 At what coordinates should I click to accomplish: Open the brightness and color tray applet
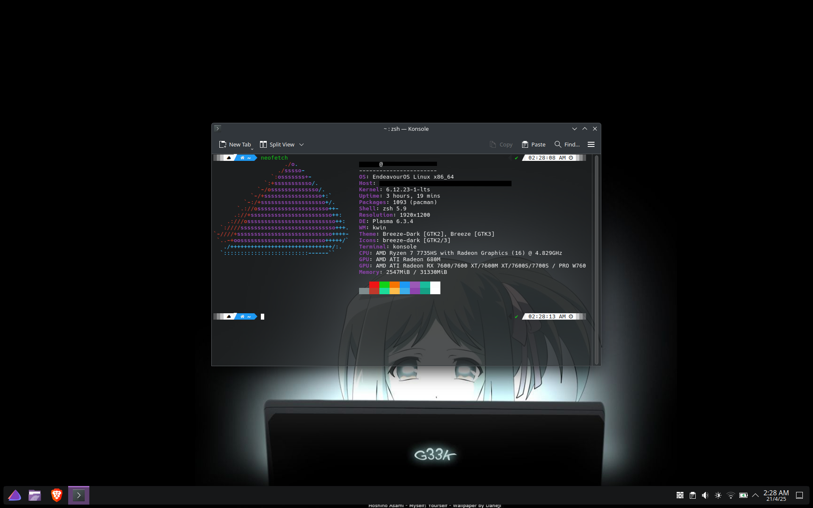(718, 495)
